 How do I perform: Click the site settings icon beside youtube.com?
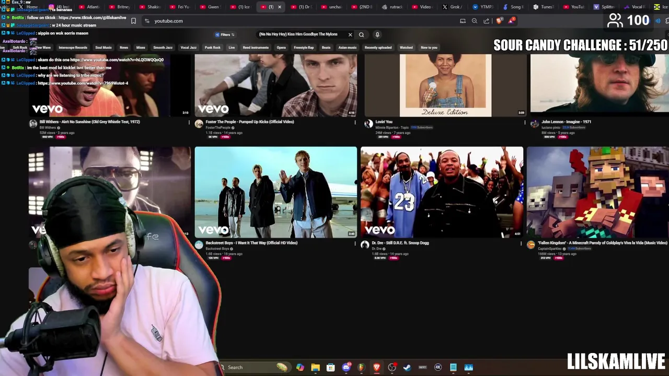(147, 21)
